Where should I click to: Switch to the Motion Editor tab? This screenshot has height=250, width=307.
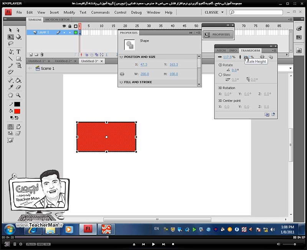57,20
